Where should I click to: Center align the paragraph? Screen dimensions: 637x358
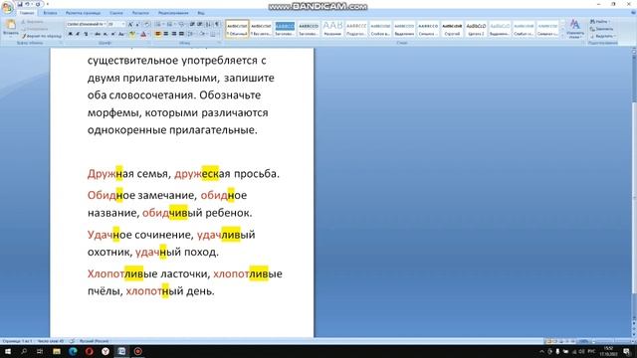tap(166, 34)
